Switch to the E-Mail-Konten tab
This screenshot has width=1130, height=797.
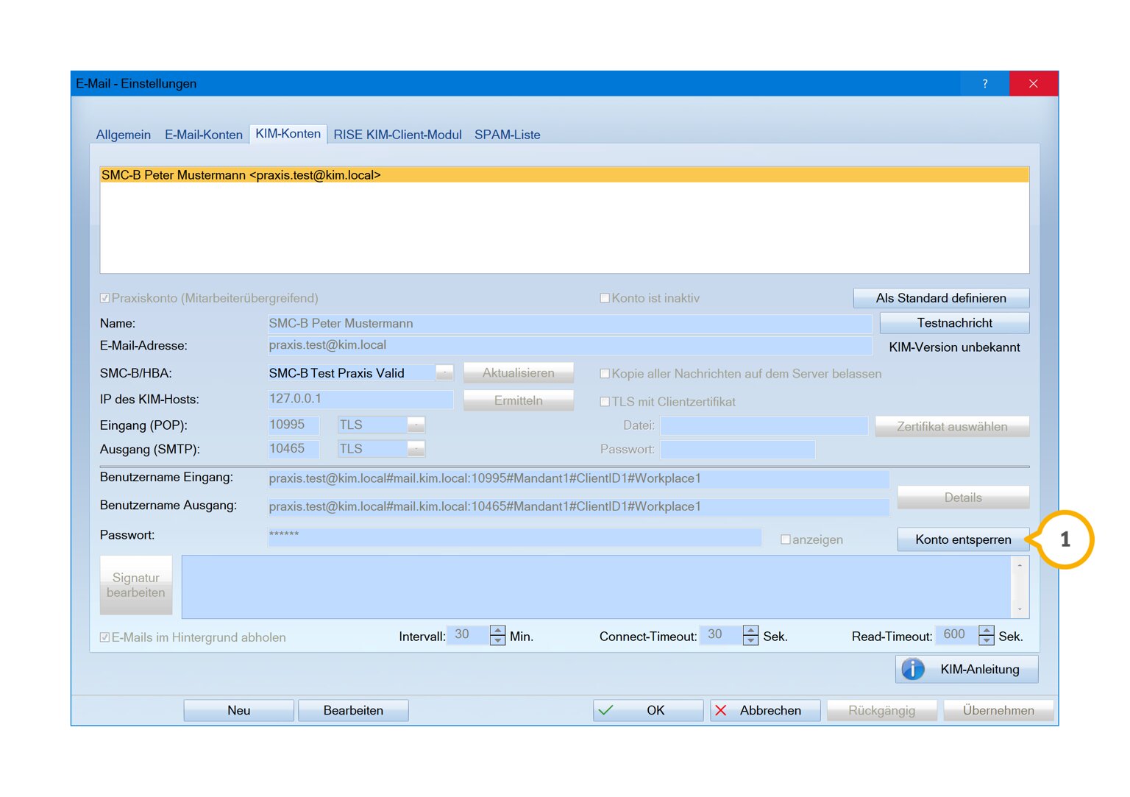point(203,135)
